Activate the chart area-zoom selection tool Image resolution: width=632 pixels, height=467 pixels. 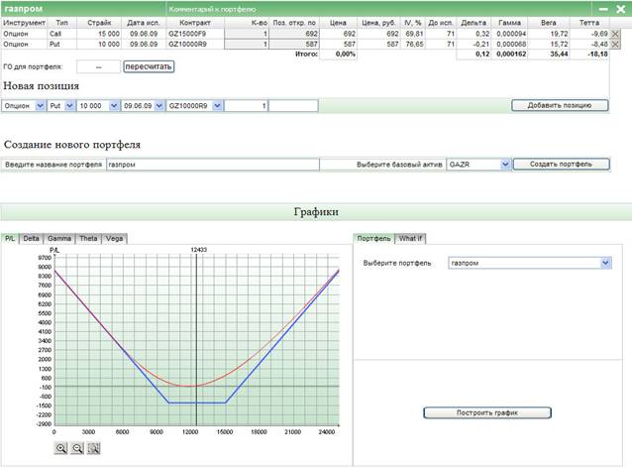pyautogui.click(x=93, y=448)
